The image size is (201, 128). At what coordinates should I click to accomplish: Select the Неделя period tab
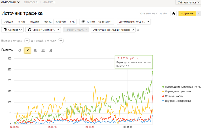(34, 22)
